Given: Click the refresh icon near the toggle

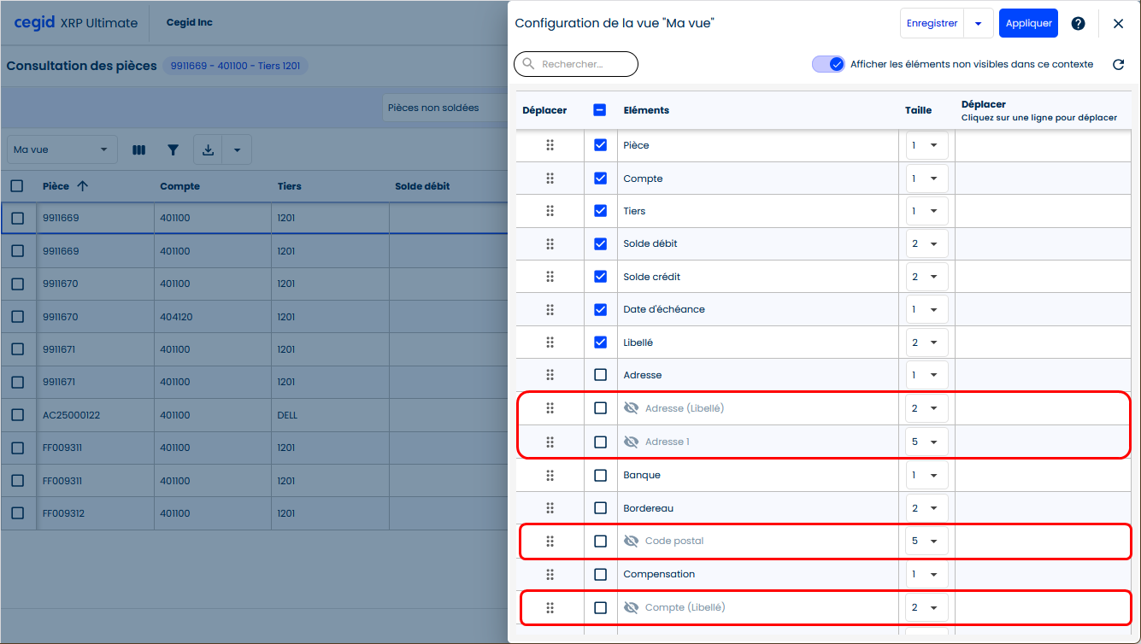Looking at the screenshot, I should (x=1118, y=65).
